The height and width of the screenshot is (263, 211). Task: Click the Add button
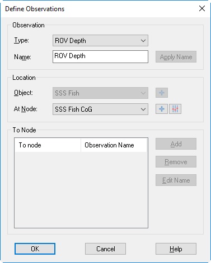click(x=176, y=144)
